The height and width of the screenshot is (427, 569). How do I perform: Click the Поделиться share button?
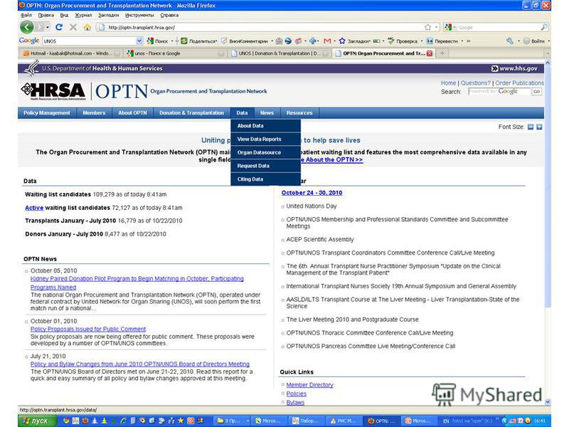pos(199,41)
